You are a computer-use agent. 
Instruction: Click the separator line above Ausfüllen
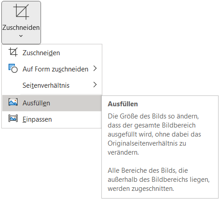coord(61,94)
